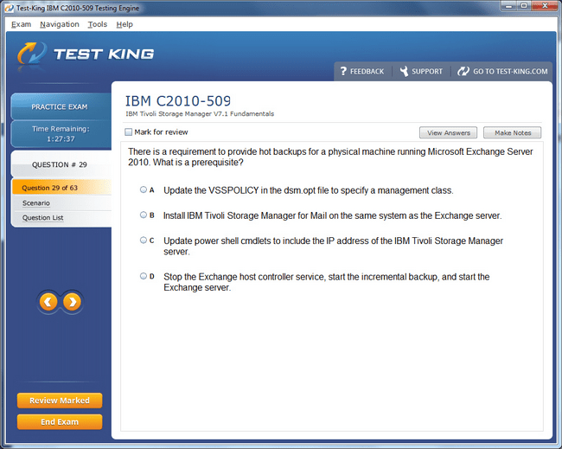562x449 pixels.
Task: Select answer A about VSSPOLICY
Action: pyautogui.click(x=144, y=189)
